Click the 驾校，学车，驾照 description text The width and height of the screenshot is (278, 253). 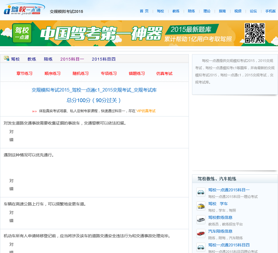[x=222, y=211]
